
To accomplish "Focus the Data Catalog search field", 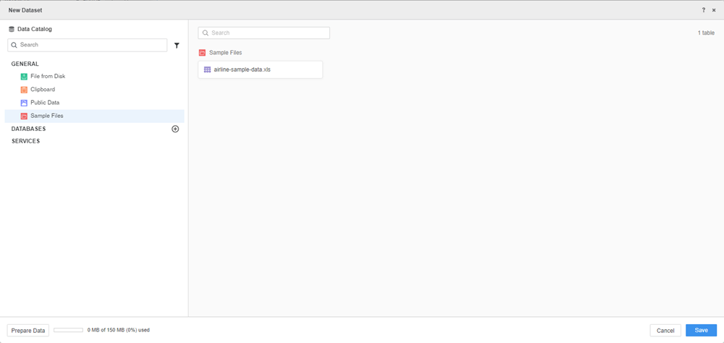I will click(x=92, y=45).
